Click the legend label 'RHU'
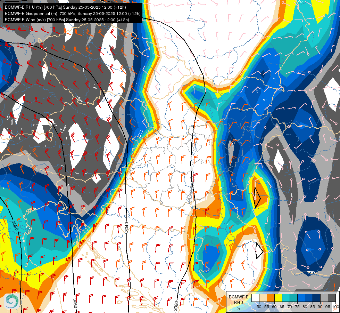 click(x=239, y=303)
